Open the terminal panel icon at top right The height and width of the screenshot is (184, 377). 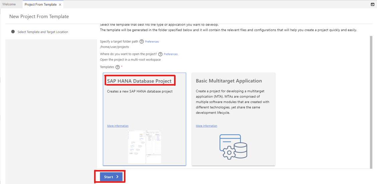click(x=372, y=4)
